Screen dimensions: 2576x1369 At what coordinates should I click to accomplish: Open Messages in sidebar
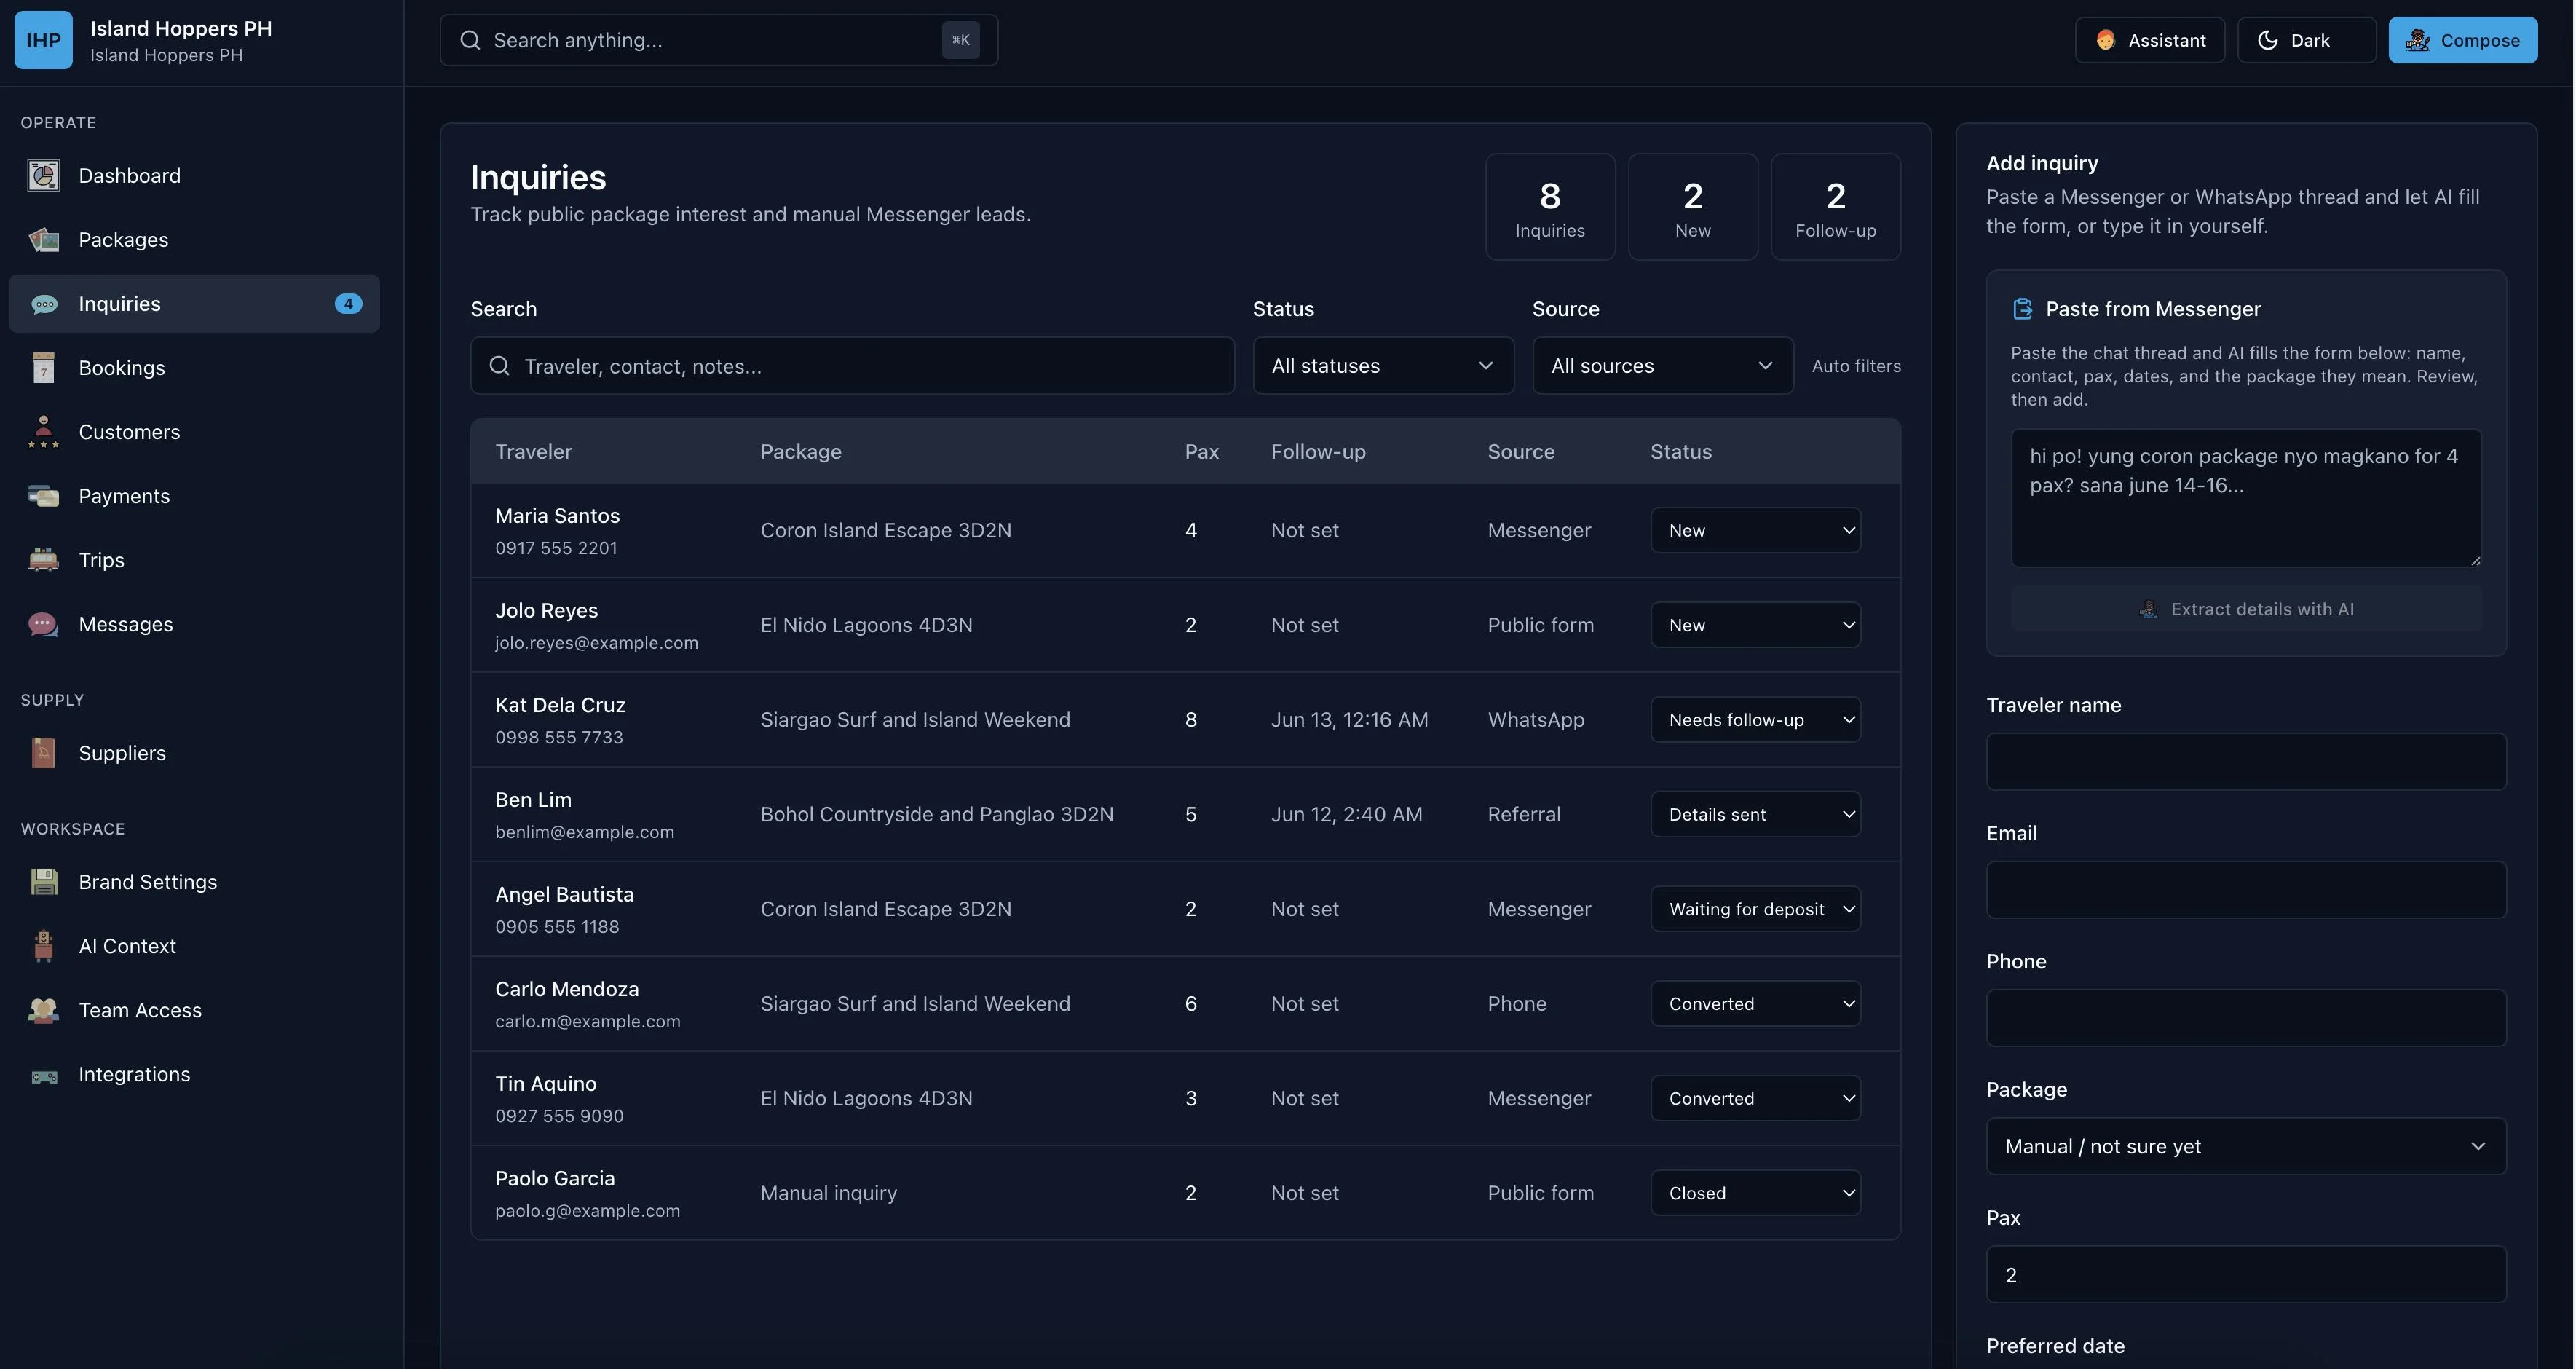[194, 624]
